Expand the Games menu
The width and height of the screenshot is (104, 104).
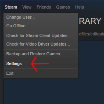pyautogui.click(x=63, y=7)
